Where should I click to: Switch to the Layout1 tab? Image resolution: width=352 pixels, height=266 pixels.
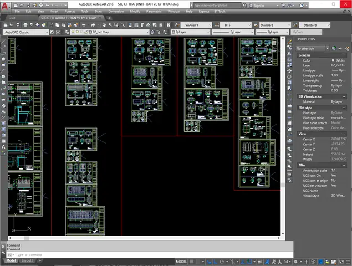coord(27,260)
